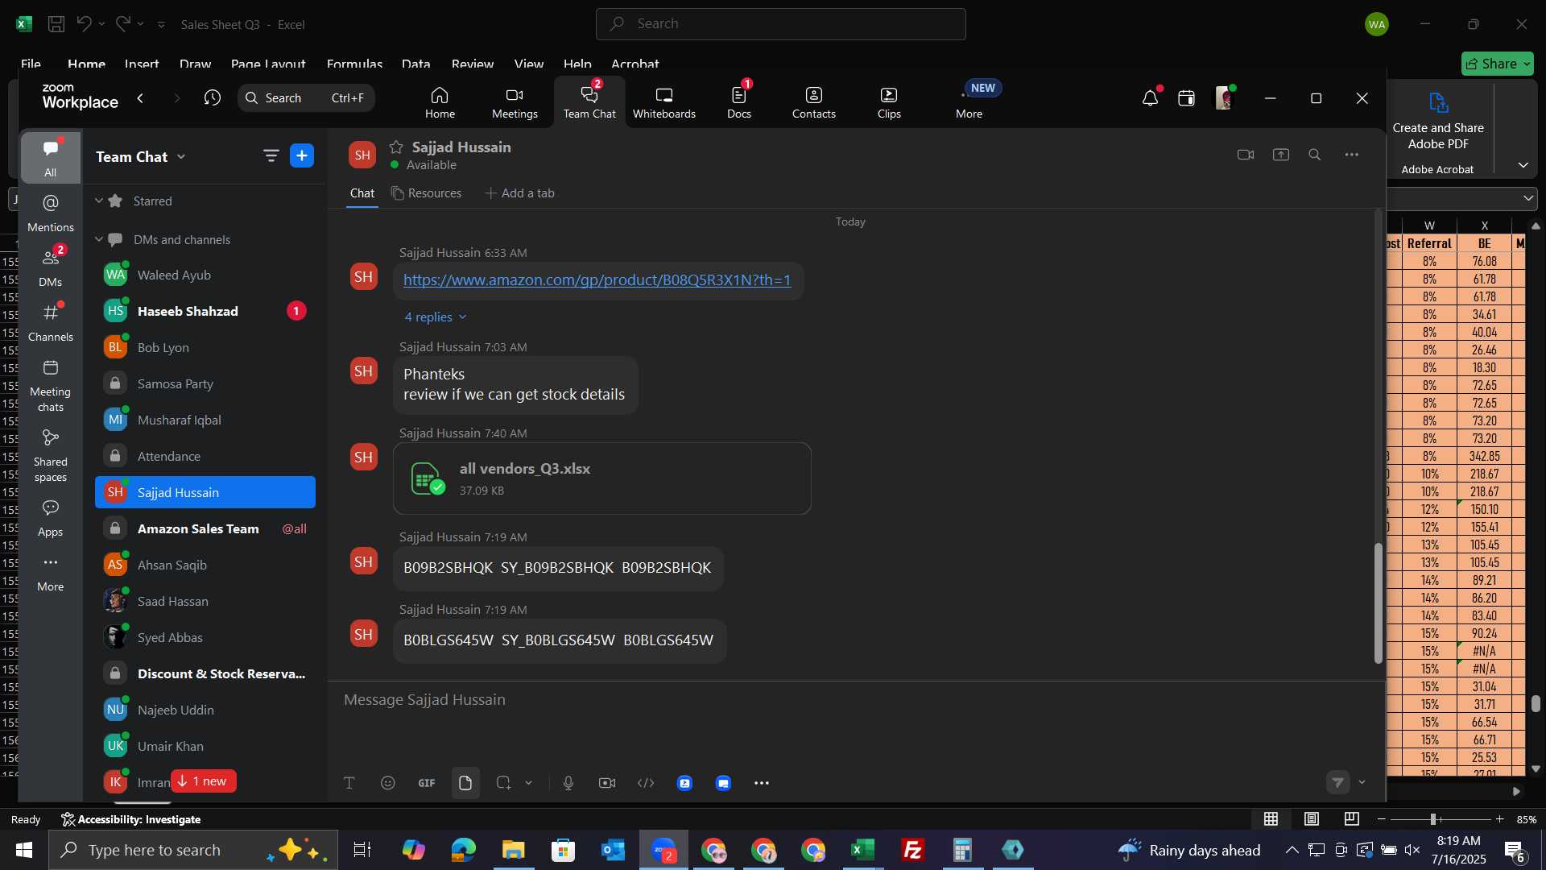
Task: Click Add a tab
Action: 520,193
